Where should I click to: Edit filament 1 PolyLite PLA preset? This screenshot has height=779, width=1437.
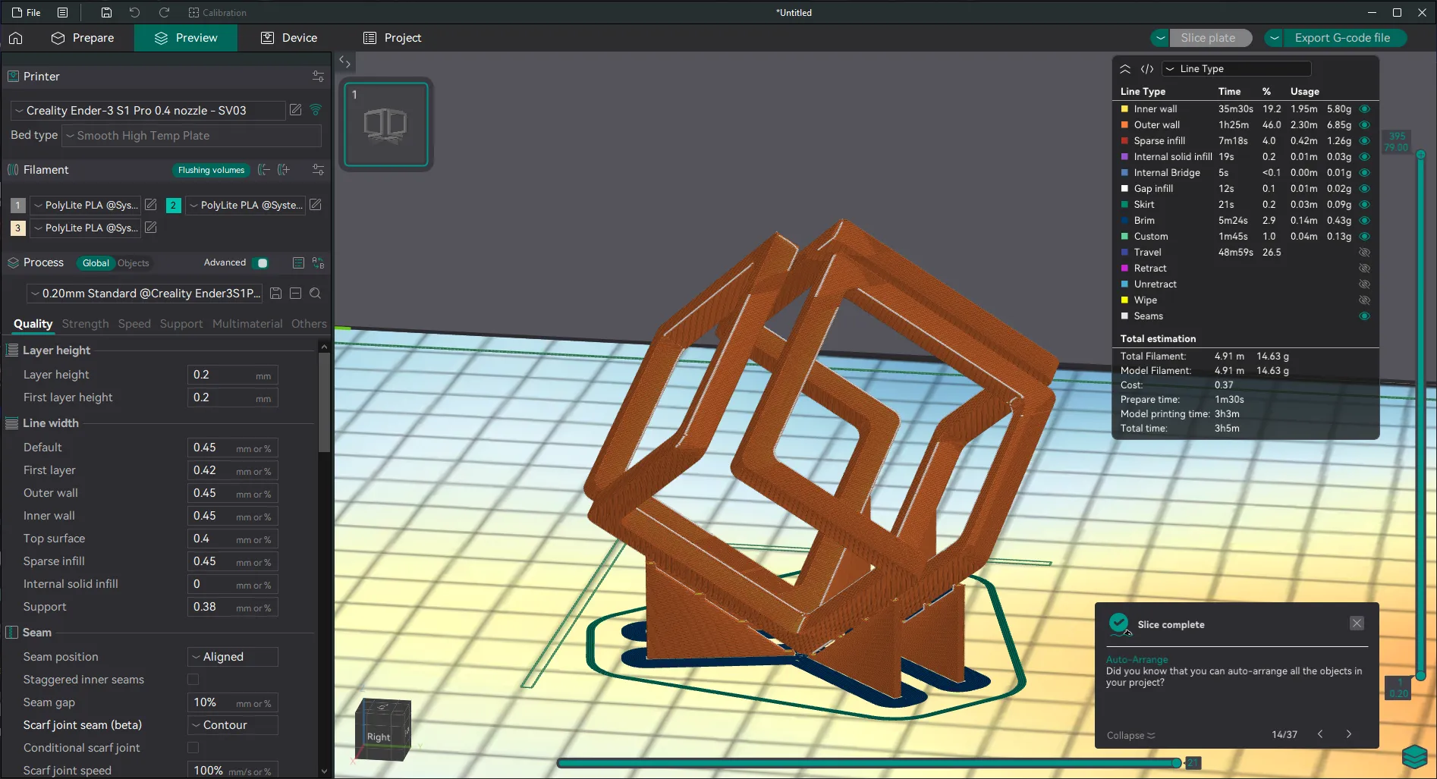click(x=151, y=205)
